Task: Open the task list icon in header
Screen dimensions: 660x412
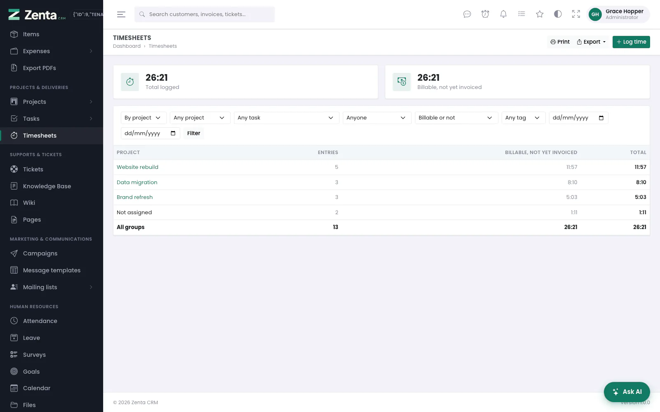Action: point(521,14)
